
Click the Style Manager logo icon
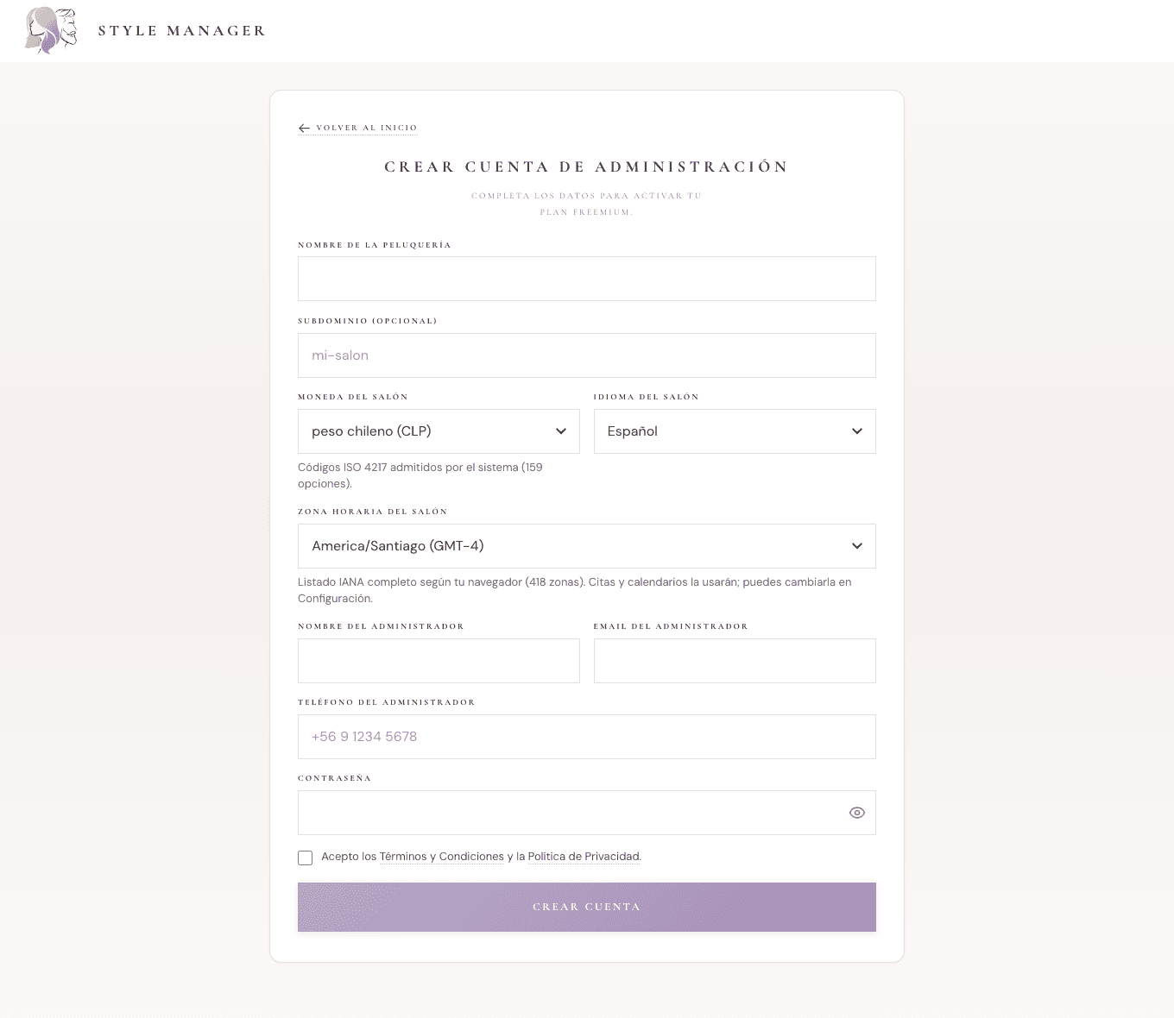tap(51, 31)
